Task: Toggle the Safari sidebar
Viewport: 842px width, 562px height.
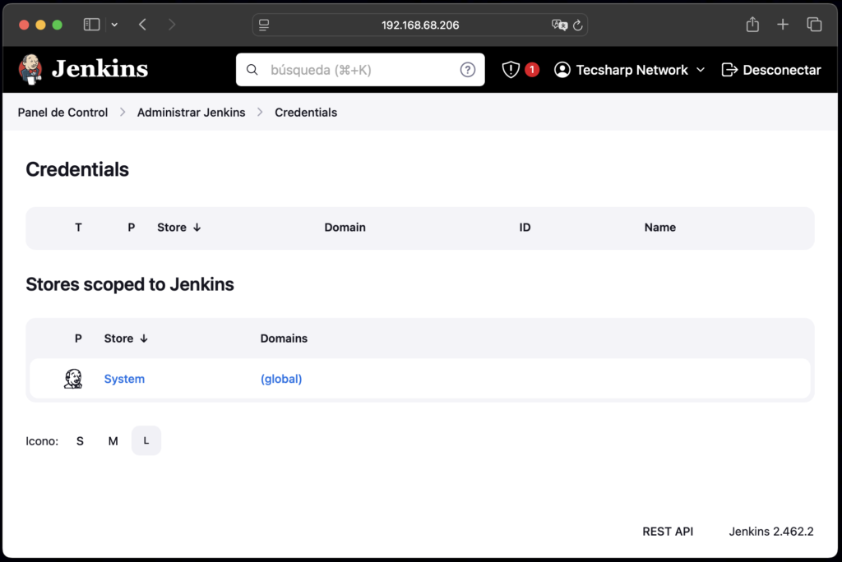Action: pyautogui.click(x=92, y=25)
